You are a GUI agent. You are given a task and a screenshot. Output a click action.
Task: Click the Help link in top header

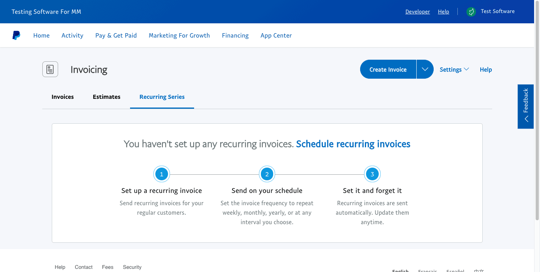click(444, 11)
